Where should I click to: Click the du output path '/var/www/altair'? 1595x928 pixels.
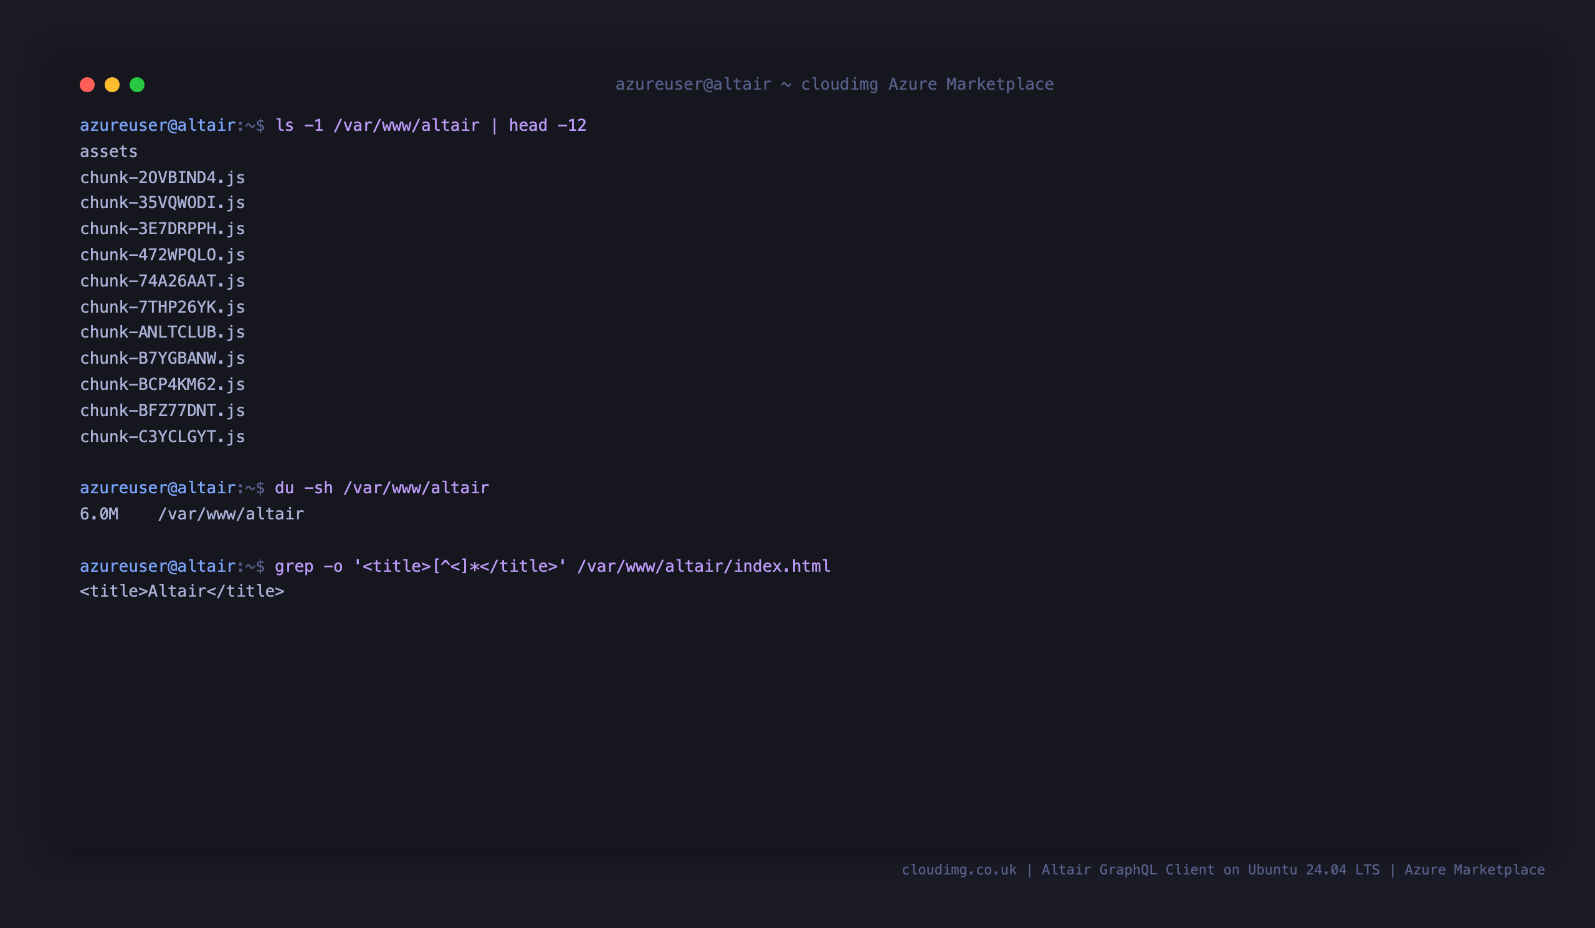pyautogui.click(x=231, y=514)
